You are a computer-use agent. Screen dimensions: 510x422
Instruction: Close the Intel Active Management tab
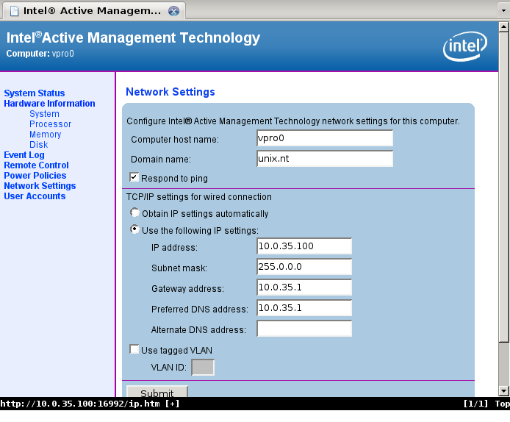coord(173,11)
